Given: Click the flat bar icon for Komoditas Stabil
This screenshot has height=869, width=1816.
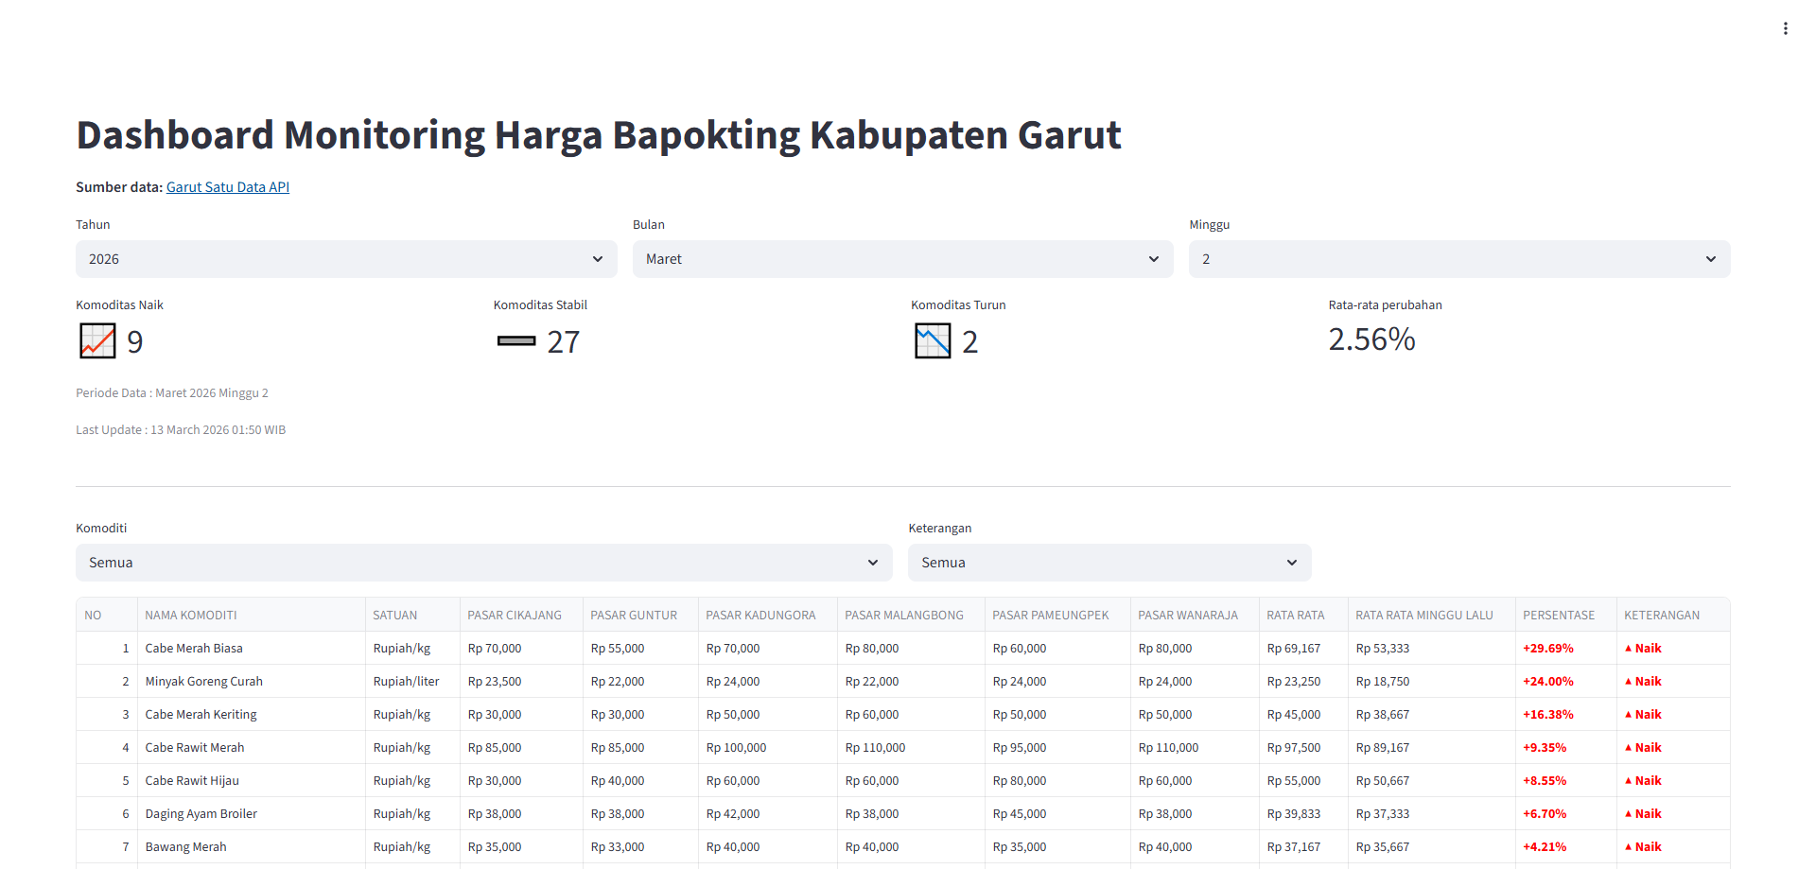Looking at the screenshot, I should point(516,341).
